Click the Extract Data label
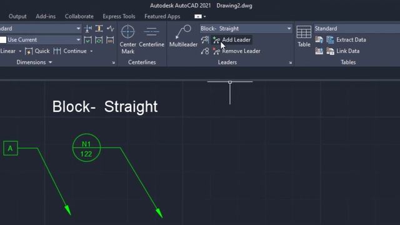The image size is (400, 225). pyautogui.click(x=351, y=40)
